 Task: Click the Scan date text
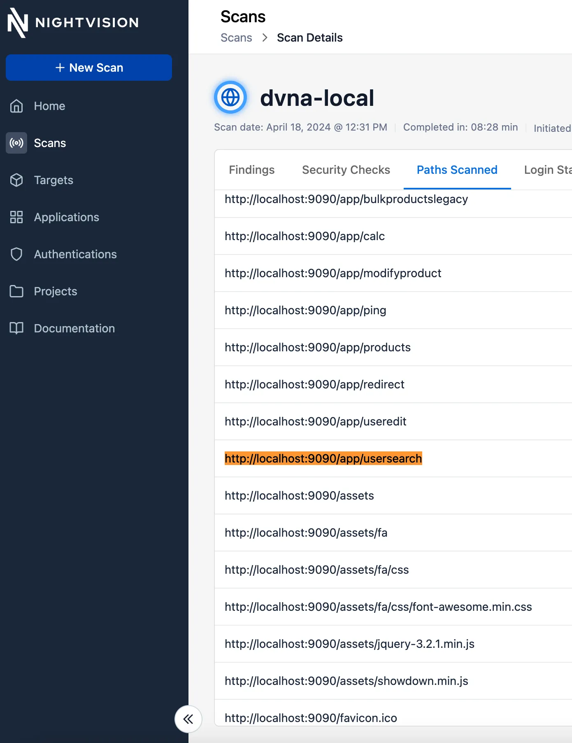point(300,127)
